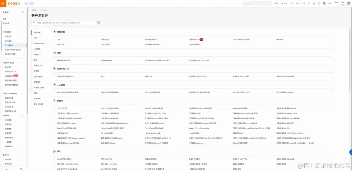Open the orange hamburger menu

(x=3, y=3)
